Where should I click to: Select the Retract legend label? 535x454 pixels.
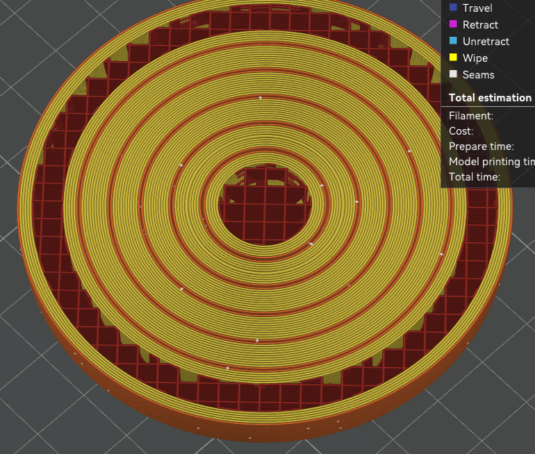click(x=480, y=24)
